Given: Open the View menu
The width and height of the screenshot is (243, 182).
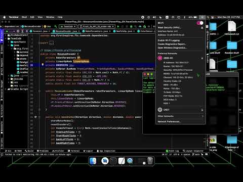Looking at the screenshot, I should 40,17.
